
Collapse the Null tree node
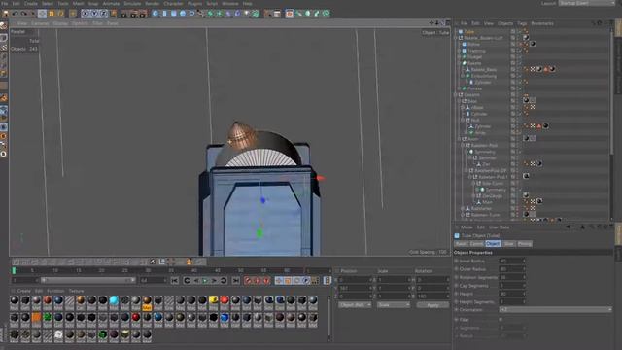[x=463, y=121]
